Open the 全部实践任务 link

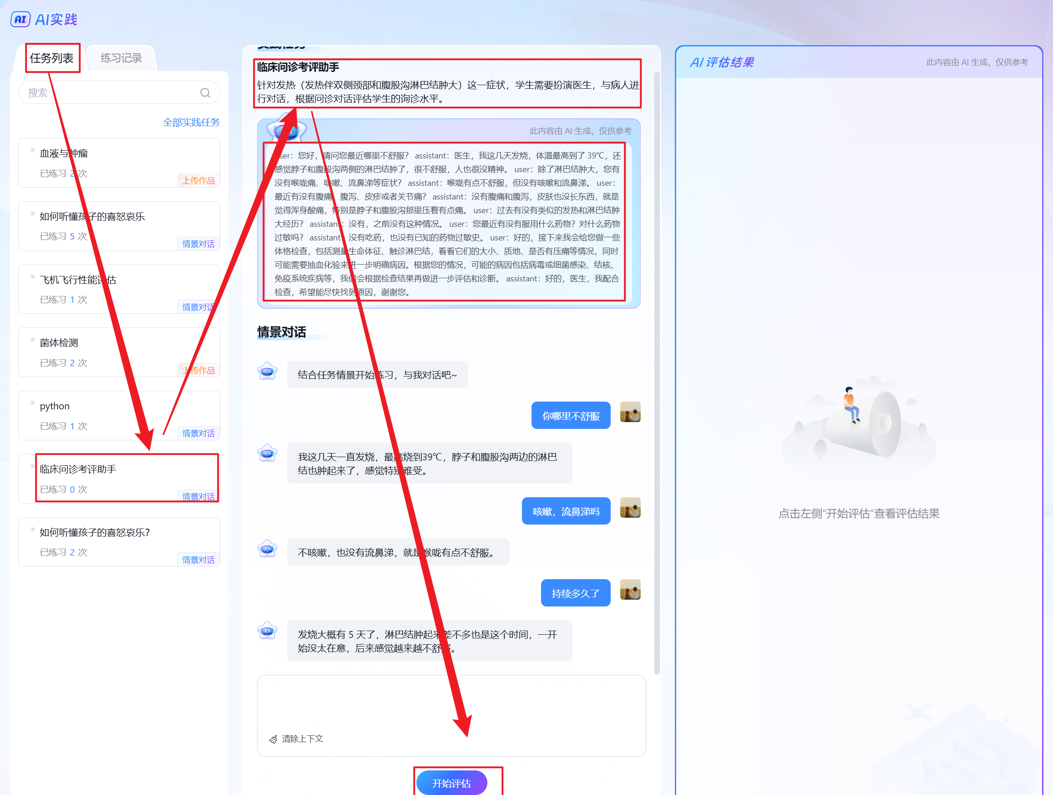(191, 122)
